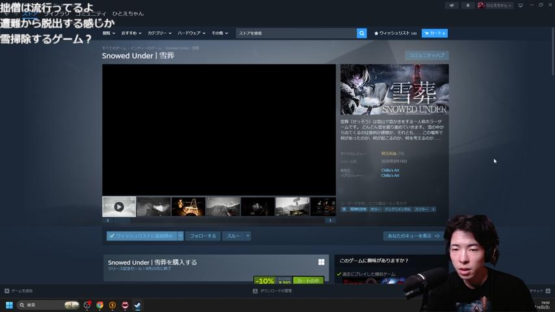The height and width of the screenshot is (312, 555).
Task: Click あなたのキューを表示 button
Action: pyautogui.click(x=413, y=236)
